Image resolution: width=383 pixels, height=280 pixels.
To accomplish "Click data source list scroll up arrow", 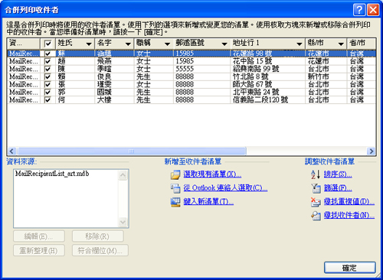I will (123, 175).
